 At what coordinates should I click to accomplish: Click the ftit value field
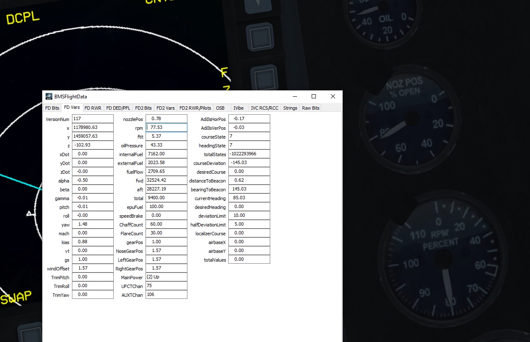(166, 136)
